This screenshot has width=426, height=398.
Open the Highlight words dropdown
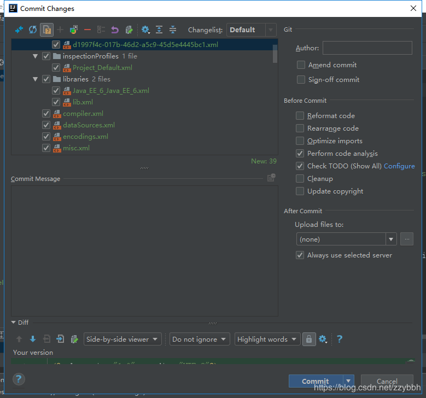coord(267,339)
